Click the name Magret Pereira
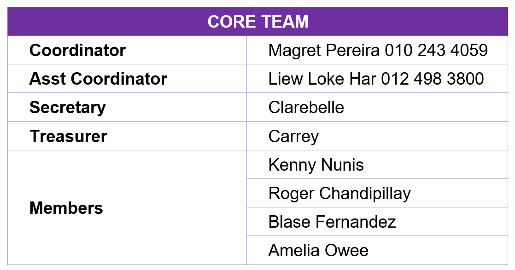The width and height of the screenshot is (515, 270). pos(324,50)
